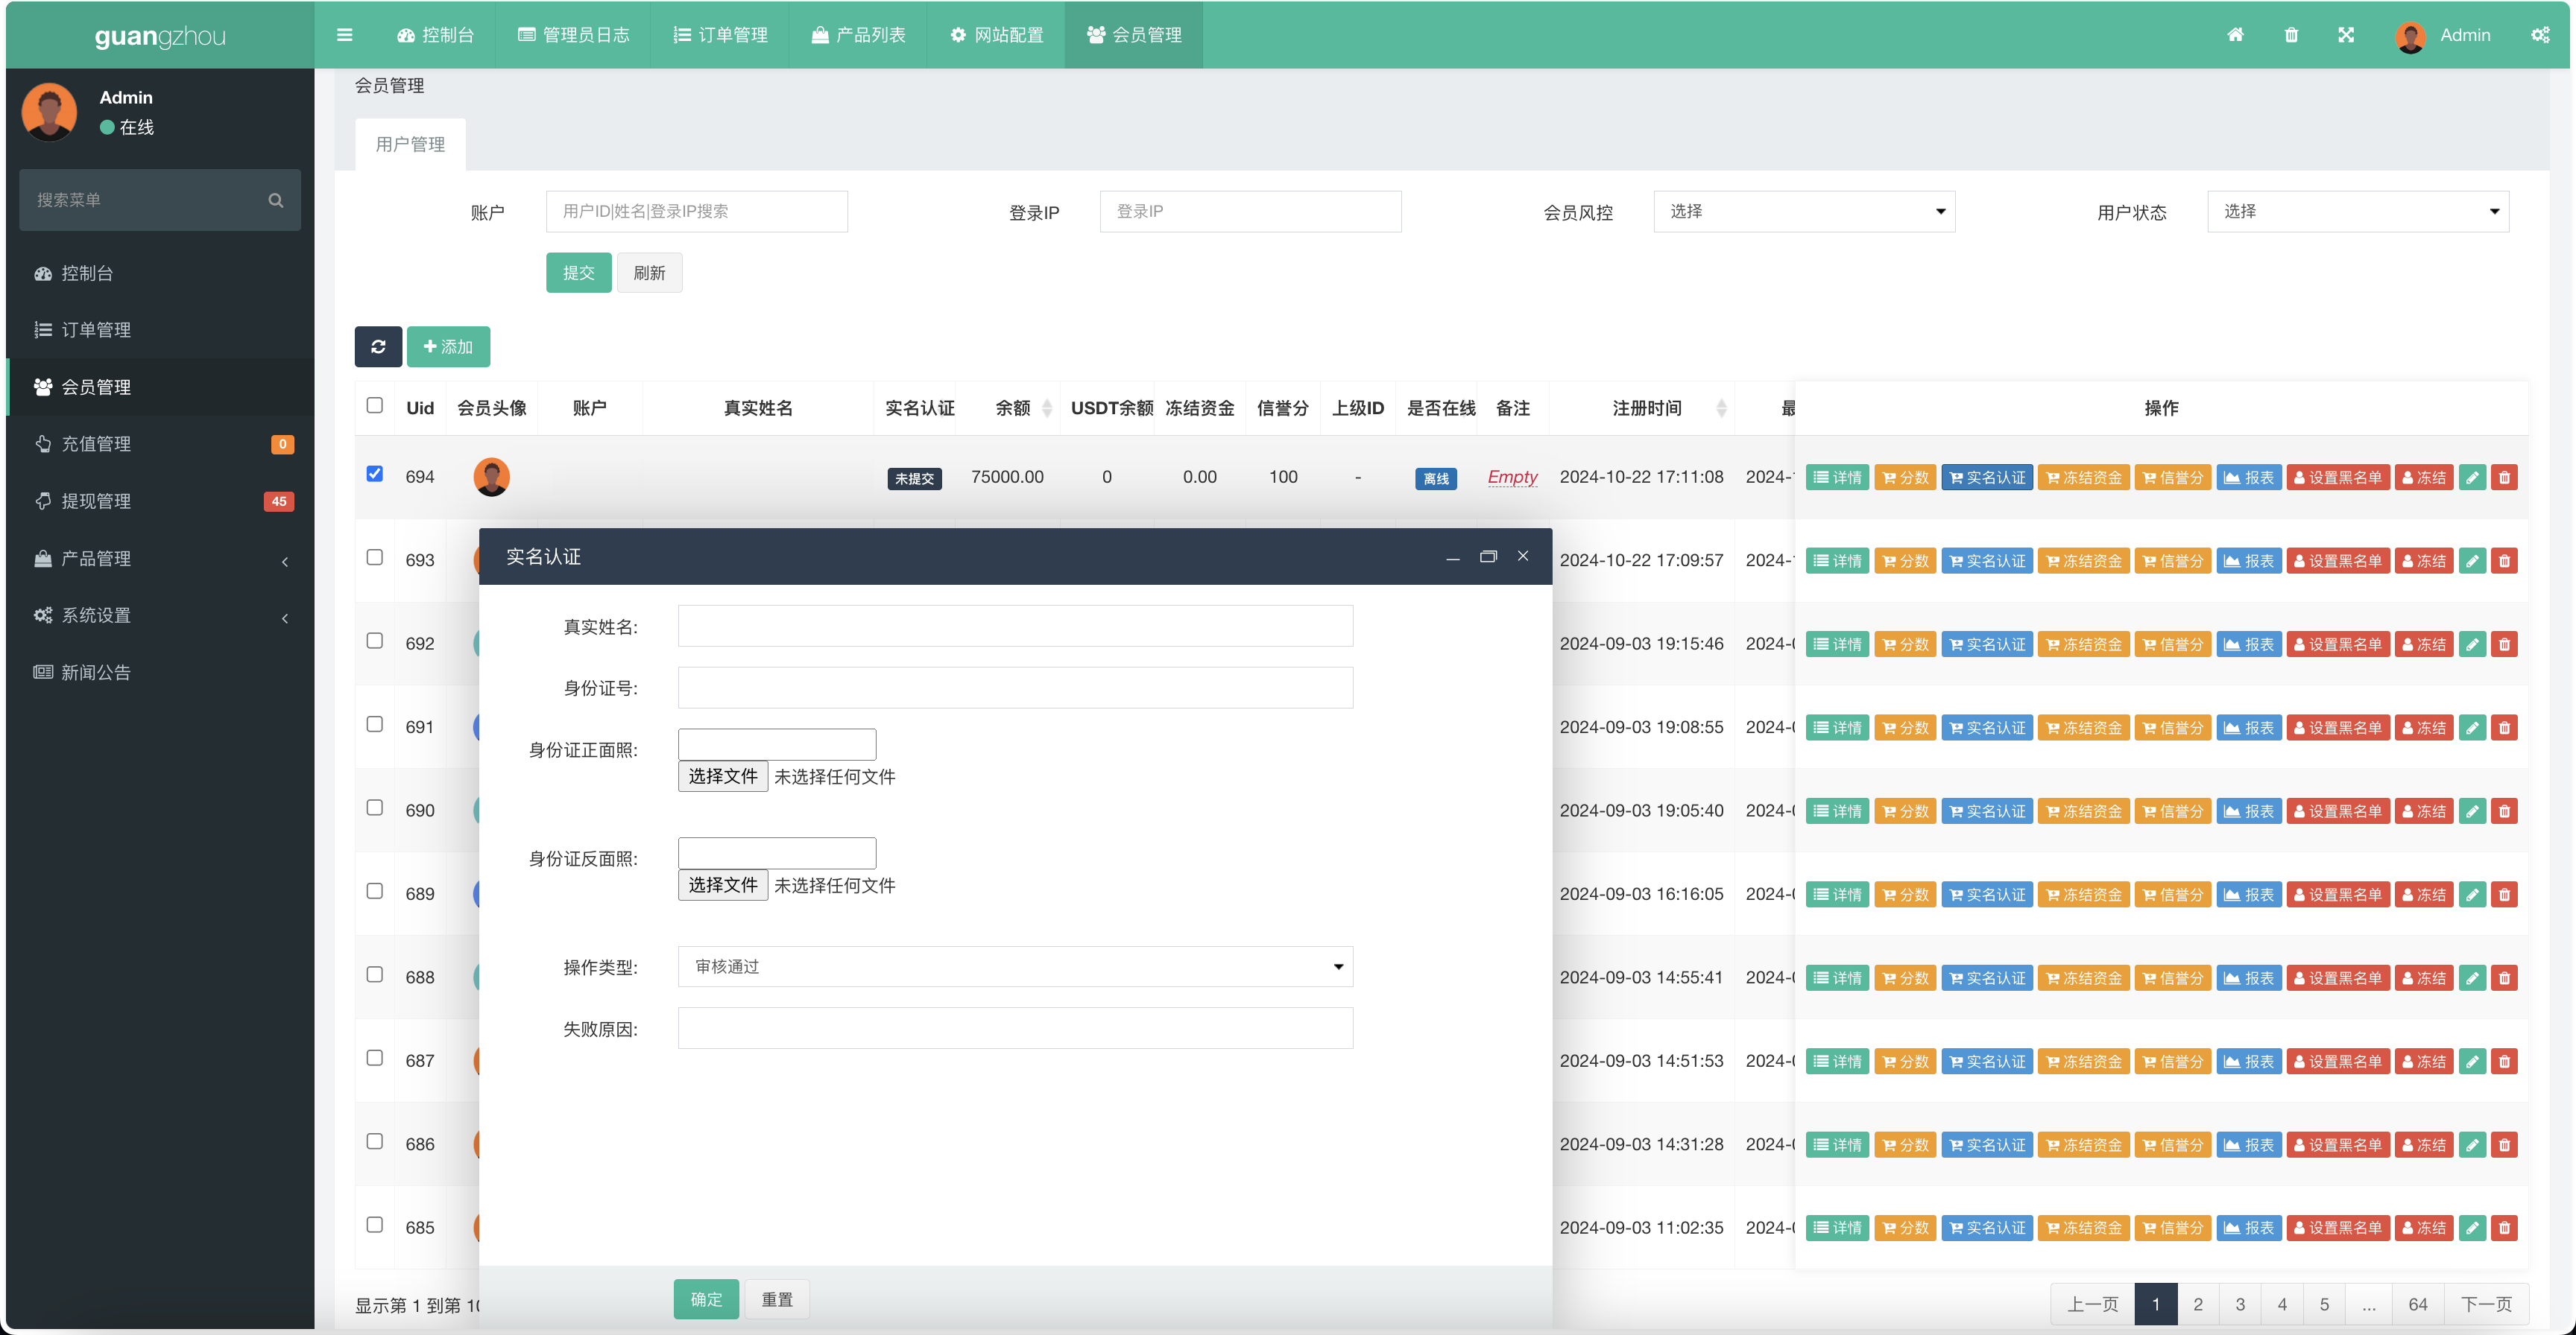Click red delete icon for user 693

2504,562
